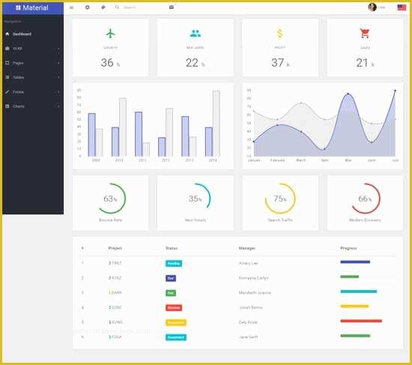
Task: Expand the Forms sidebar chevron
Action: (x=58, y=92)
